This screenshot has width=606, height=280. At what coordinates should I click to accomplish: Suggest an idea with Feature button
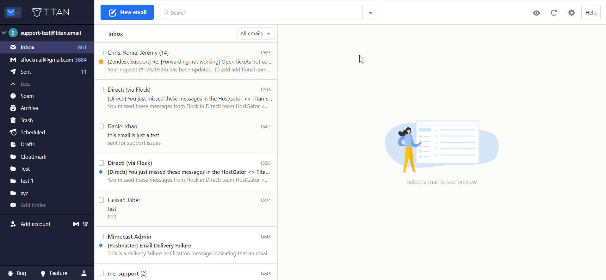54,273
